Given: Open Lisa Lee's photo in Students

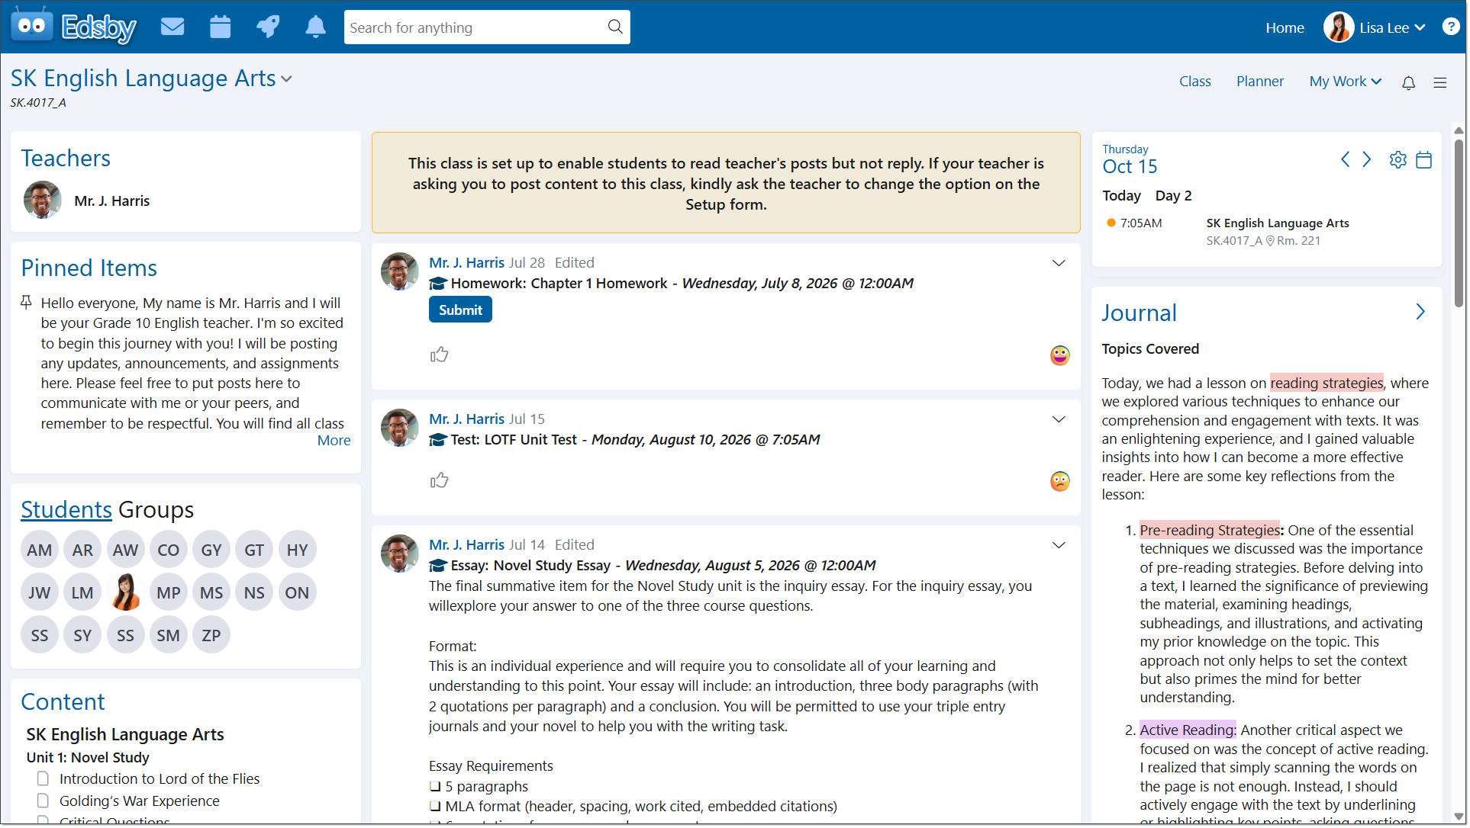Looking at the screenshot, I should point(125,592).
